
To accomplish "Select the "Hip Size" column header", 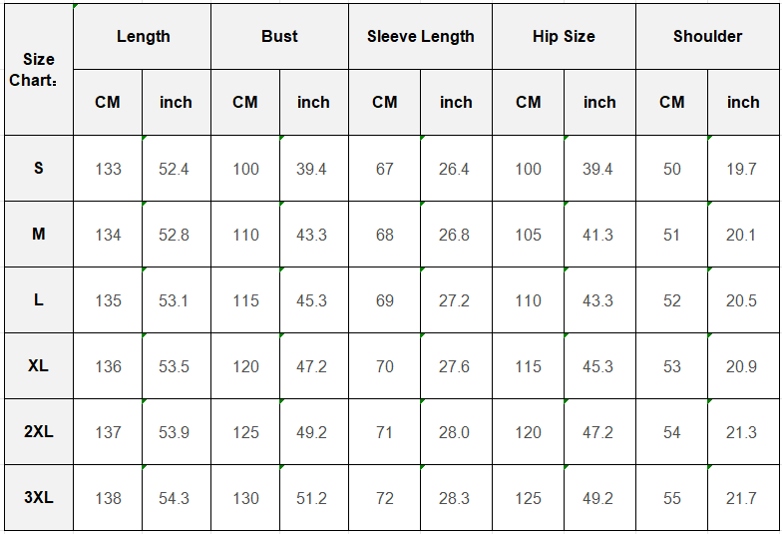I will coord(564,36).
